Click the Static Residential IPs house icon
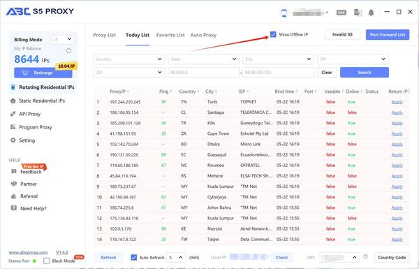419x269 pixels. point(13,101)
